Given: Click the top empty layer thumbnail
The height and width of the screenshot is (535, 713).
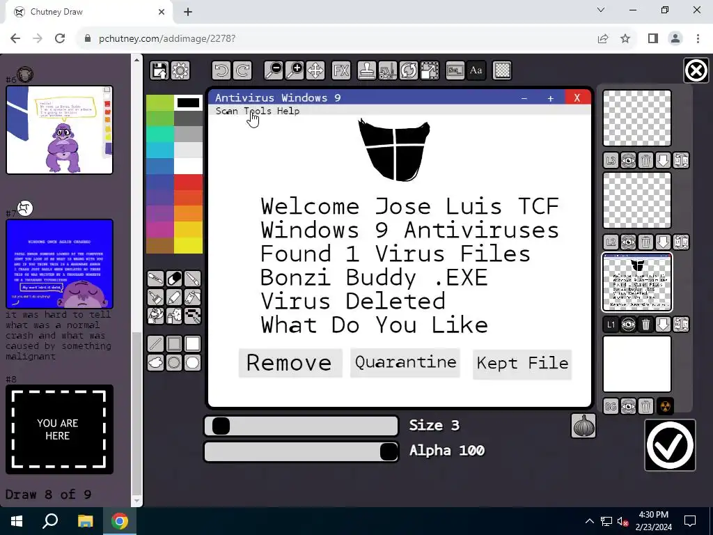Looking at the screenshot, I should [637, 118].
